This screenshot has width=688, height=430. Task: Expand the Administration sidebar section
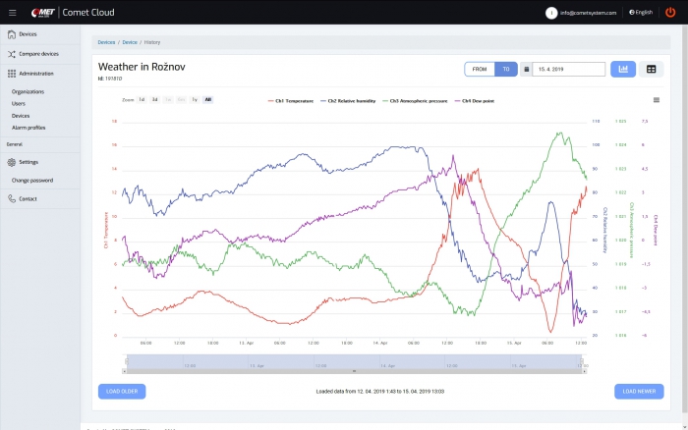tap(35, 74)
